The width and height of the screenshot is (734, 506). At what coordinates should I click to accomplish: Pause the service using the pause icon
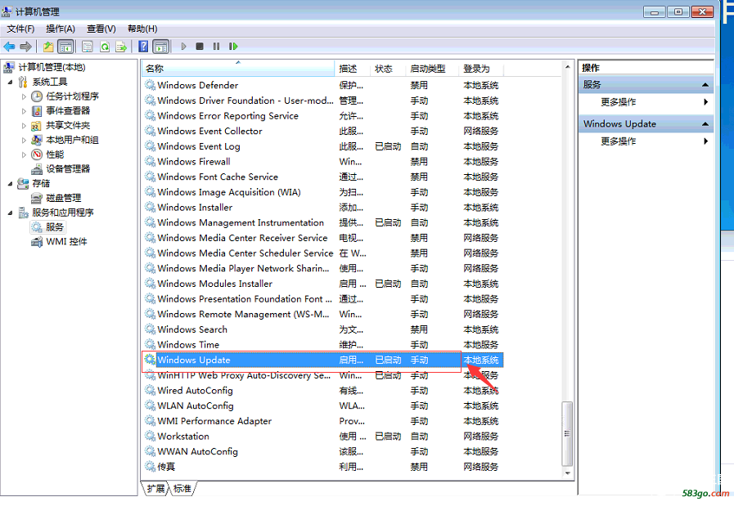pyautogui.click(x=216, y=47)
